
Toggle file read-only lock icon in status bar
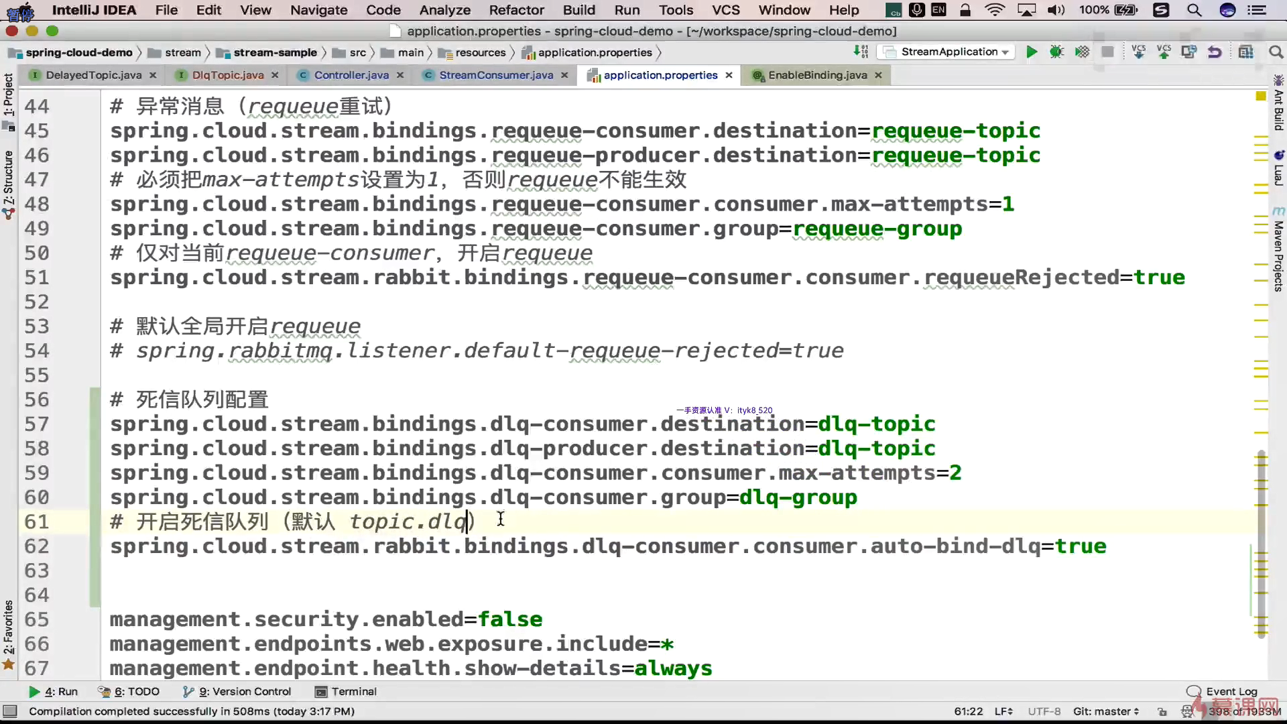pos(1162,712)
